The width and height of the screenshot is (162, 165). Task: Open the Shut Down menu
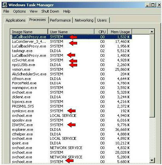pyautogui.click(x=50, y=11)
